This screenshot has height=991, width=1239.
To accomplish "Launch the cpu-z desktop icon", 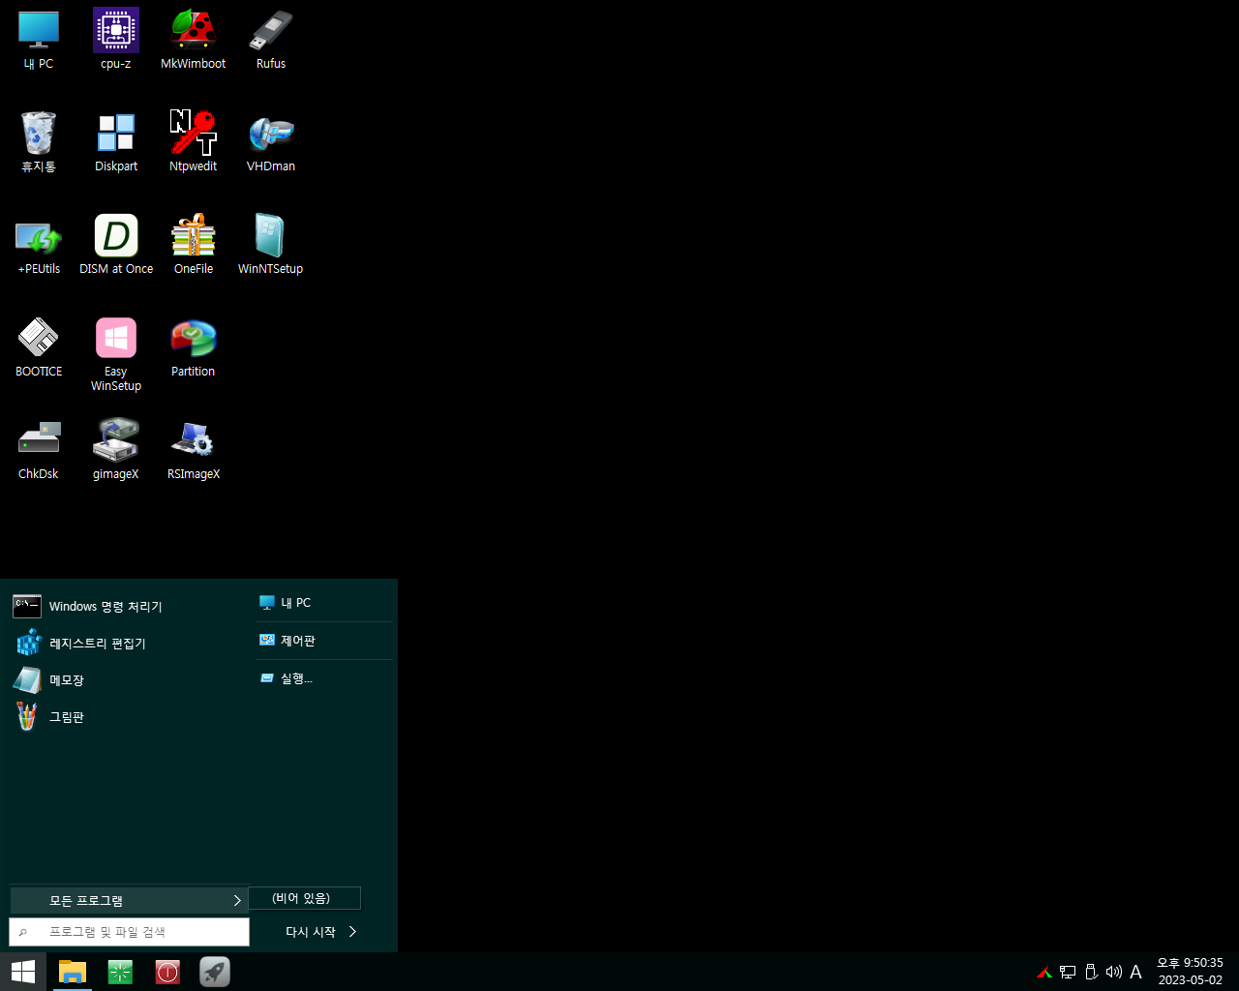I will tap(116, 40).
